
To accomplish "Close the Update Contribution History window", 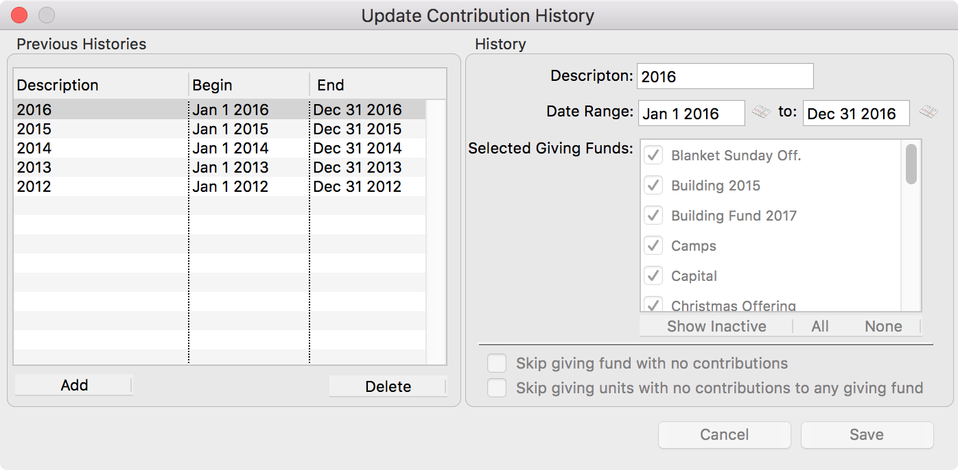I will pyautogui.click(x=19, y=14).
